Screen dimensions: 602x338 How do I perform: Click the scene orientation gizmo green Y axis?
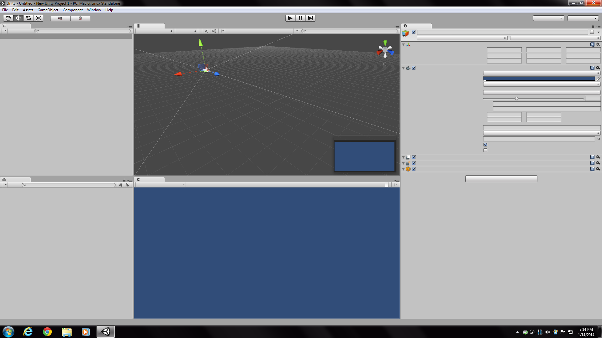(x=385, y=43)
